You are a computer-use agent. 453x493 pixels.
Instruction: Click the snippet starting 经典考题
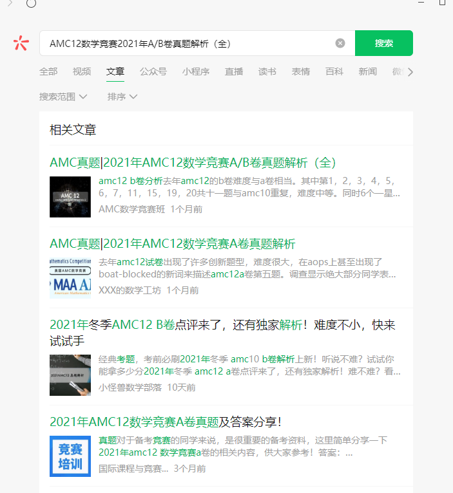pos(249,365)
